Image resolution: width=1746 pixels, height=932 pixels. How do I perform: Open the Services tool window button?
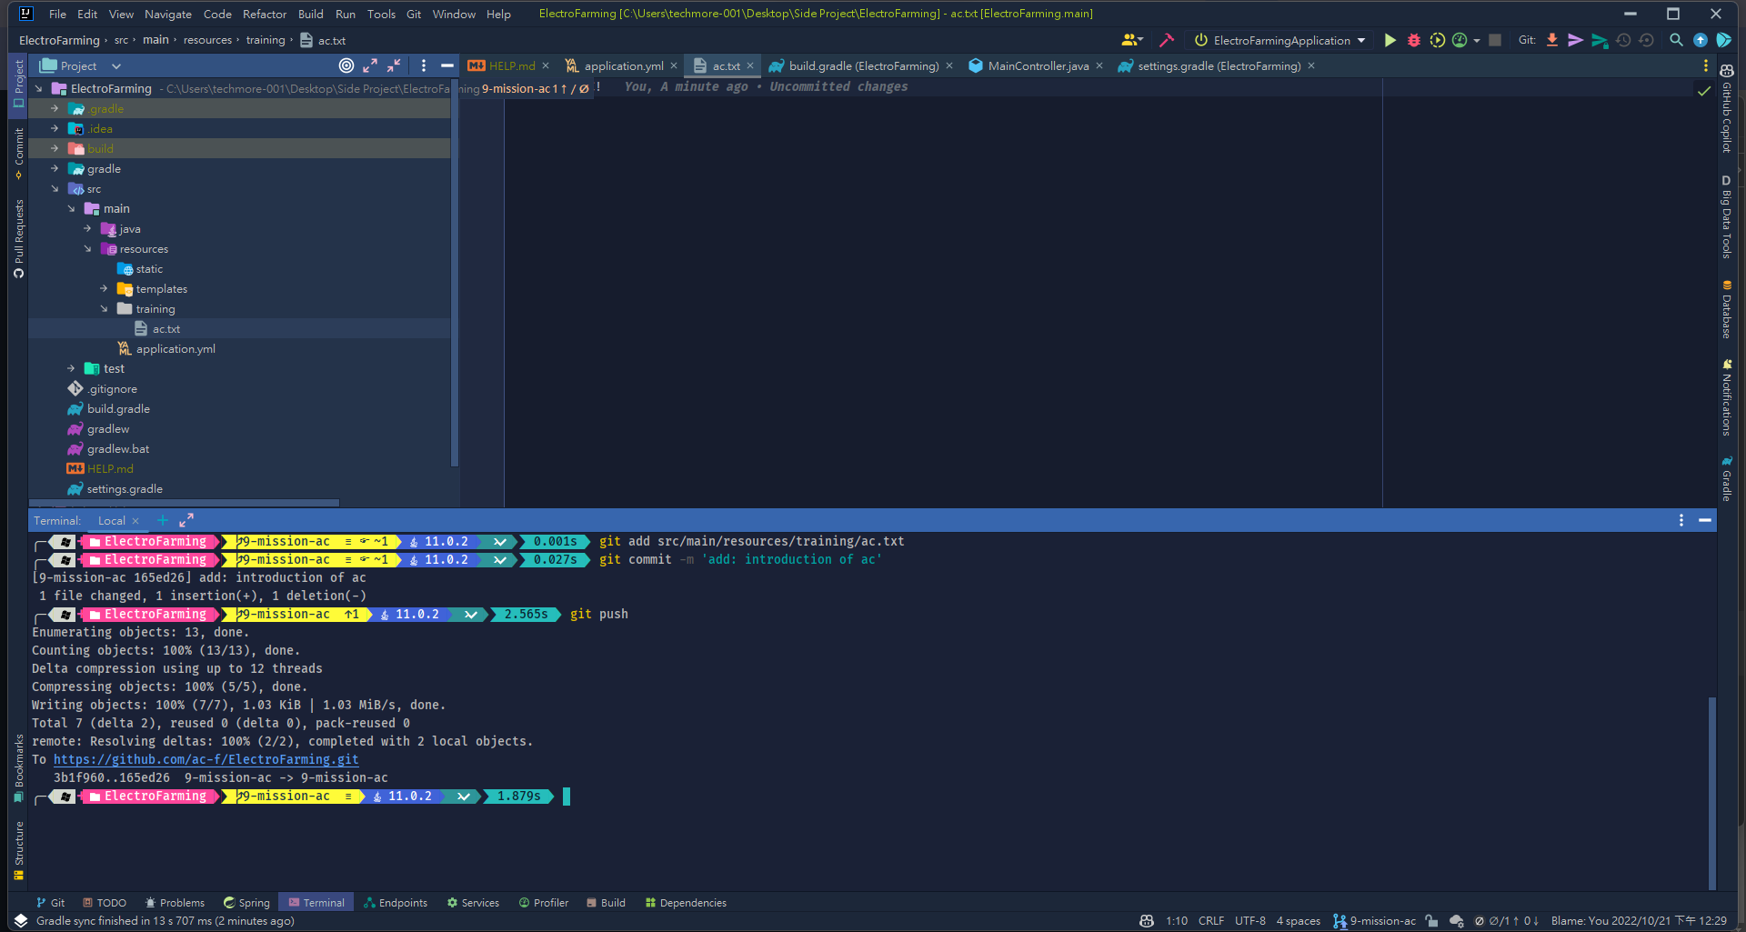click(x=473, y=903)
